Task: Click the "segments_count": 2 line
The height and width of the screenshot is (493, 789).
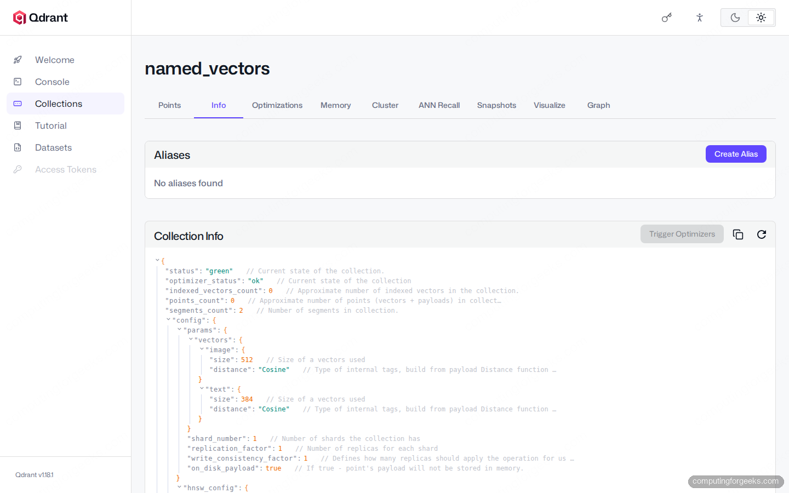Action: tap(204, 311)
